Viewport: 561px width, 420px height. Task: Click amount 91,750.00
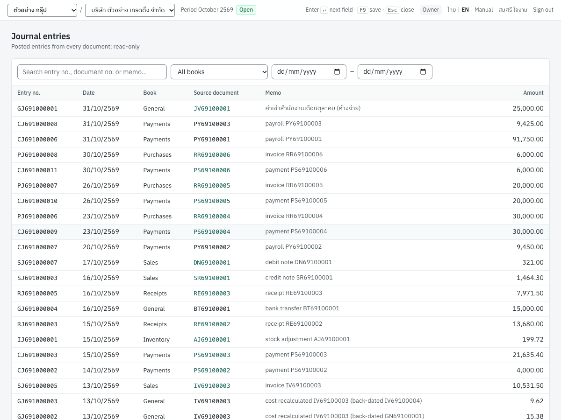[528, 139]
